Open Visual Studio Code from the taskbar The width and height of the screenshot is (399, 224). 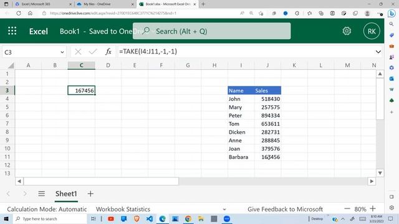pyautogui.click(x=150, y=218)
